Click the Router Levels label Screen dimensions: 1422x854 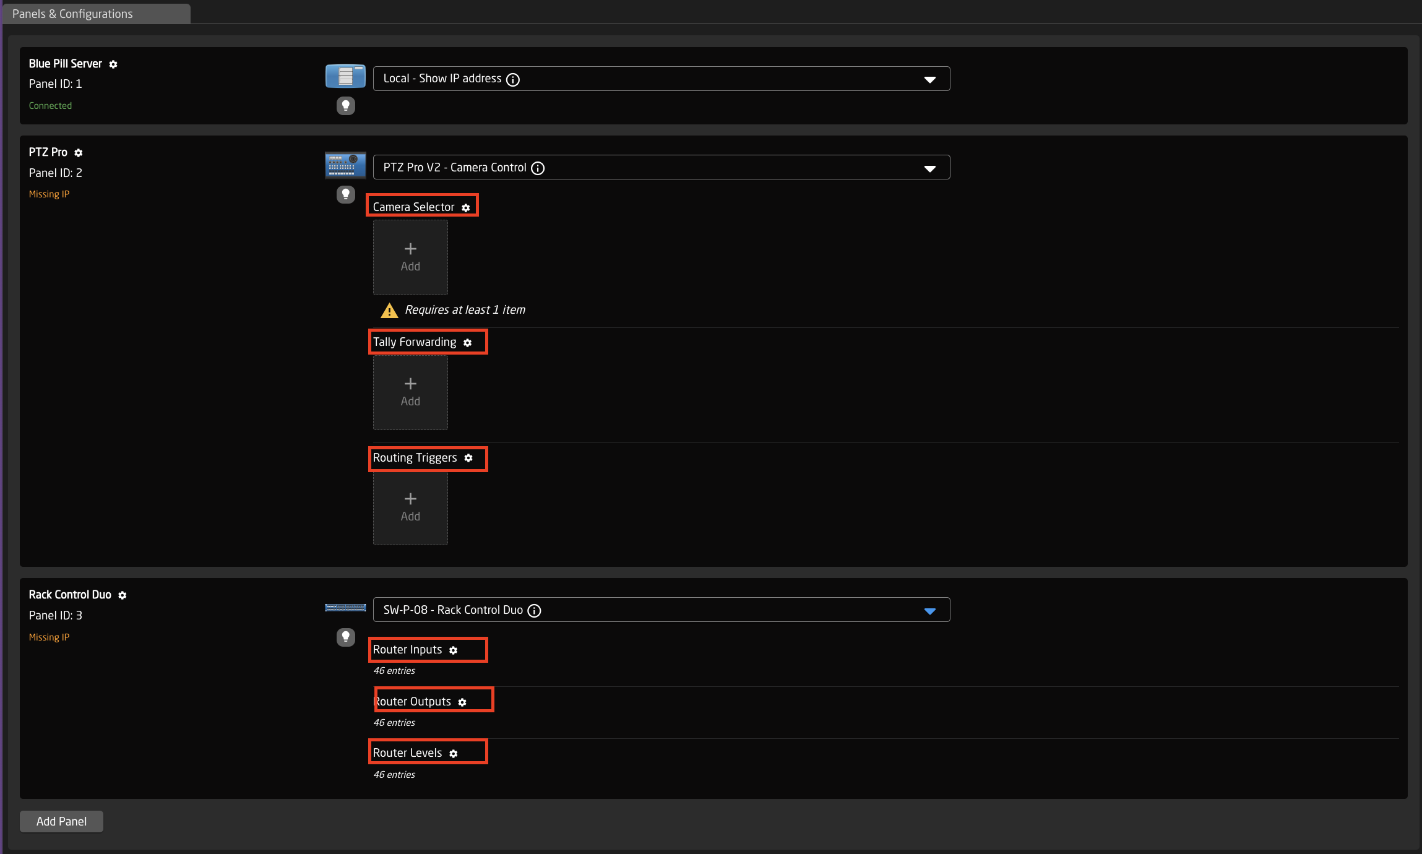click(x=407, y=753)
